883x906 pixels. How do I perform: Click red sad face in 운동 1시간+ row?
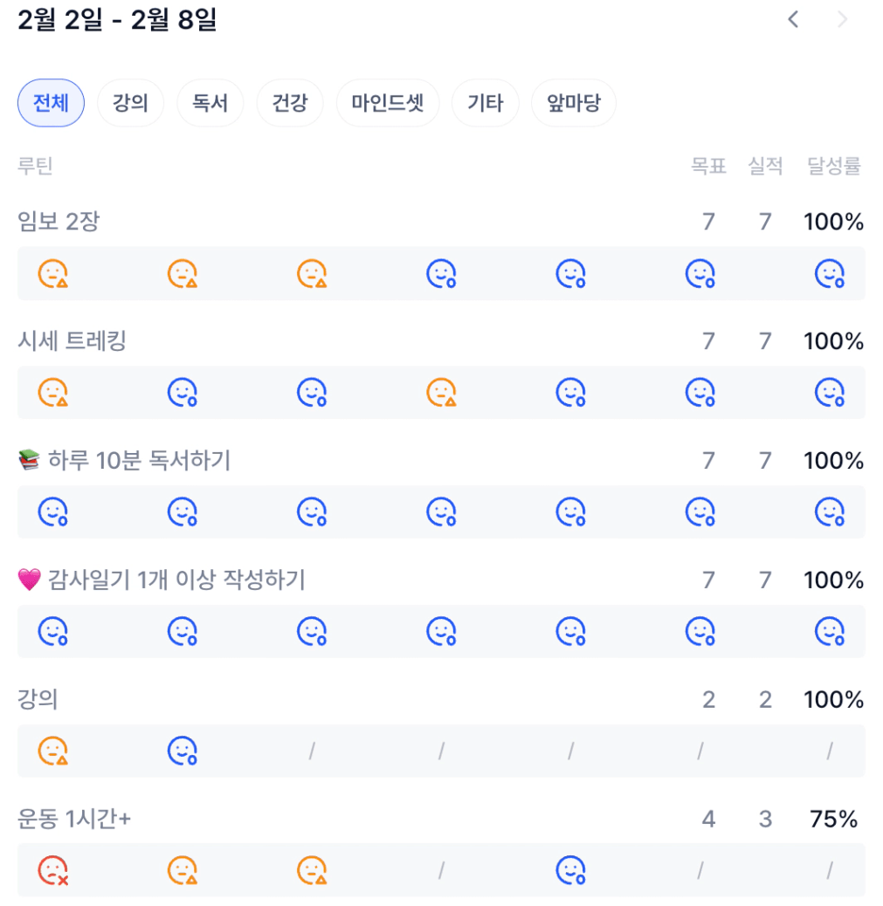click(53, 870)
